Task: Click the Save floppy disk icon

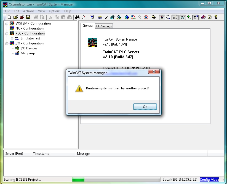Action: 28,17
